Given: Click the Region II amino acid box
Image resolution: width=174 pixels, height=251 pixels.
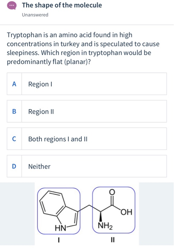Looking at the screenshot, I should (x=114, y=210).
